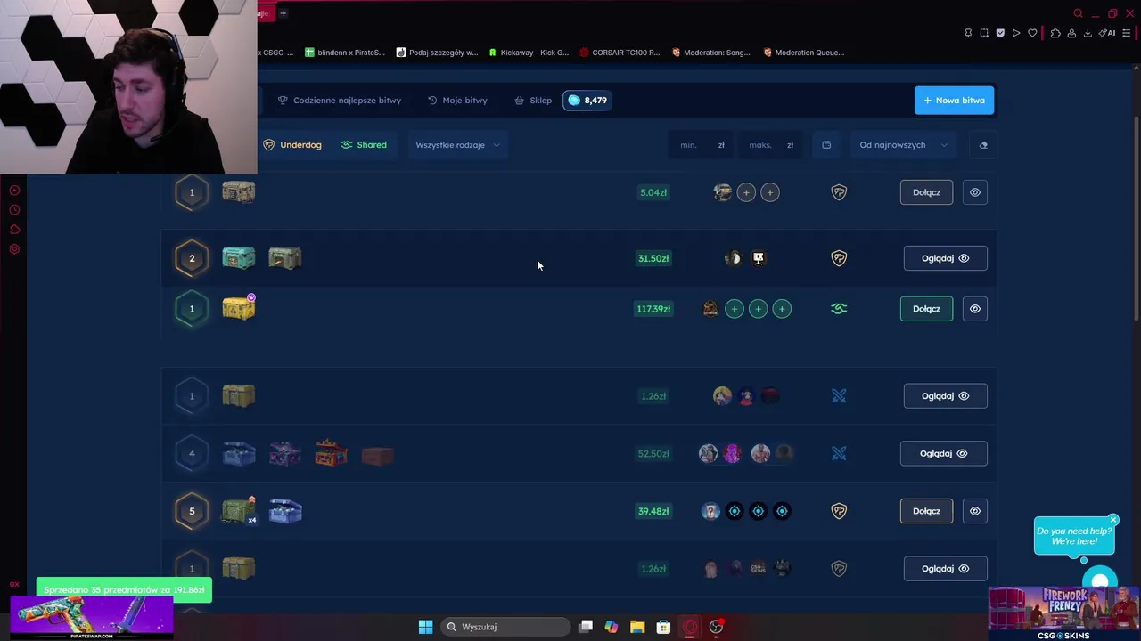Open the browser downloads icon
The width and height of the screenshot is (1141, 641).
click(x=1088, y=33)
